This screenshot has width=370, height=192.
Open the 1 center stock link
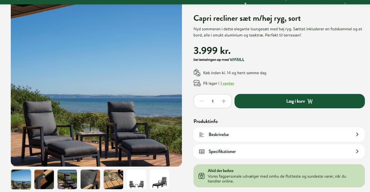227,83
